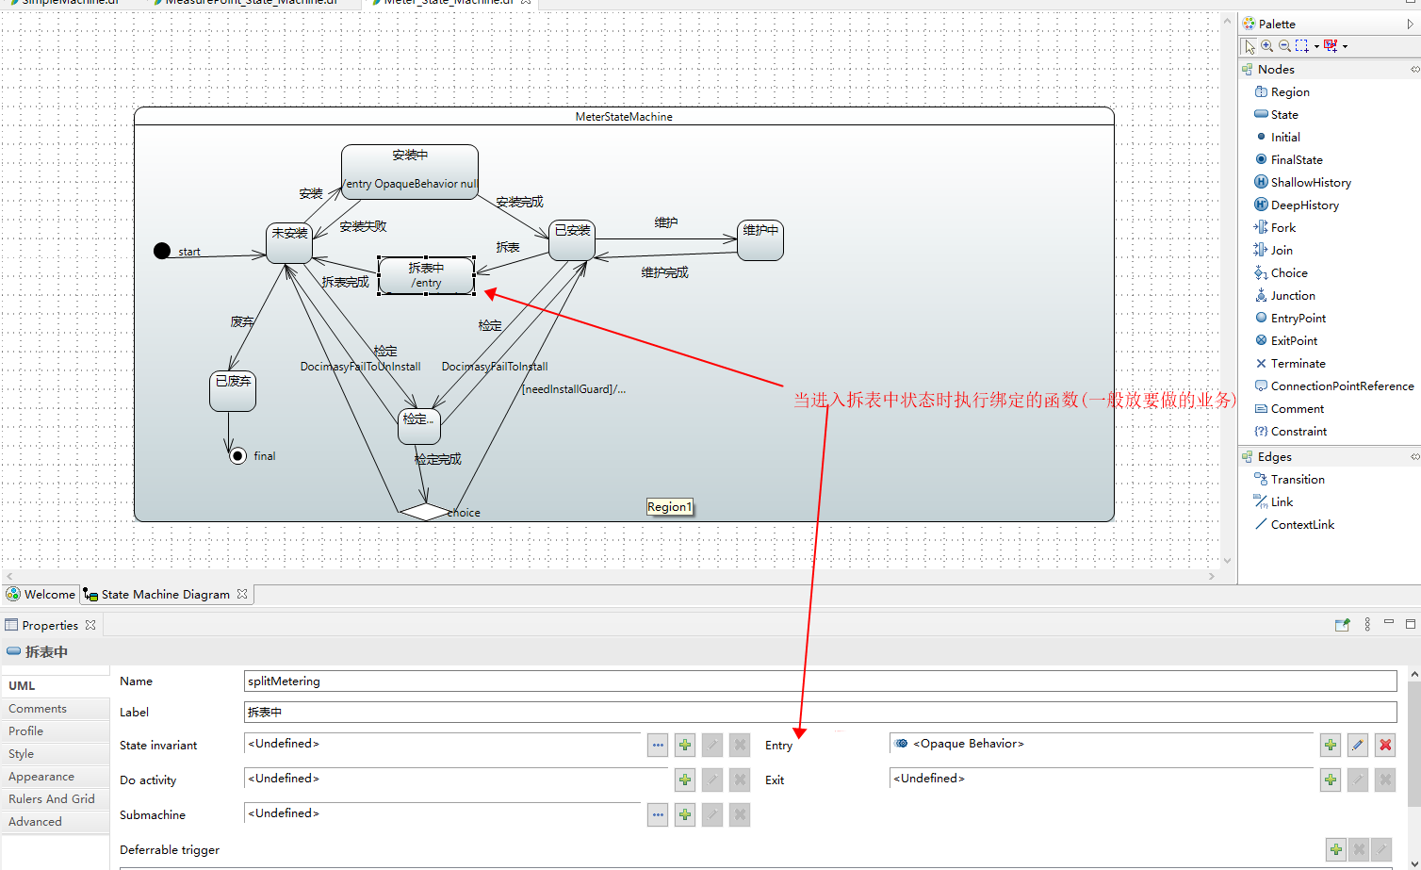Toggle pin on the Nodes drawer

(x=1414, y=69)
